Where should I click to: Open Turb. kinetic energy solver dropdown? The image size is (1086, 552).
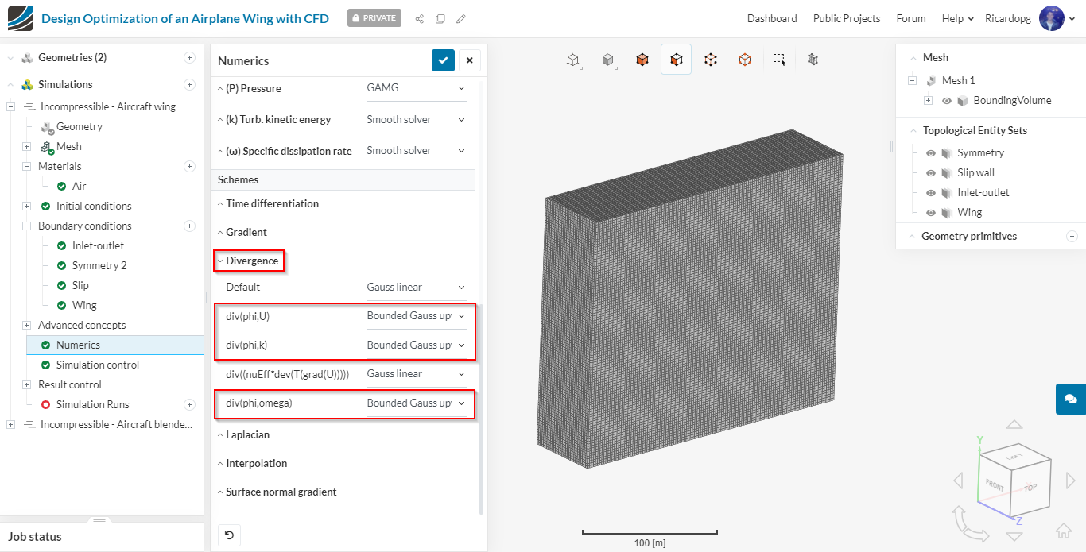pyautogui.click(x=417, y=119)
